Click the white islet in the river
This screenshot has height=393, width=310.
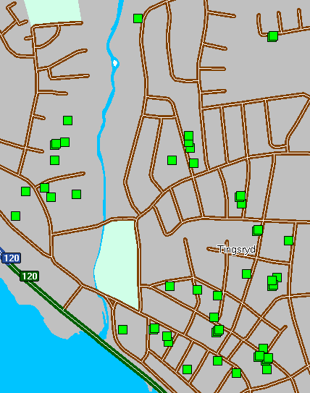(x=115, y=63)
